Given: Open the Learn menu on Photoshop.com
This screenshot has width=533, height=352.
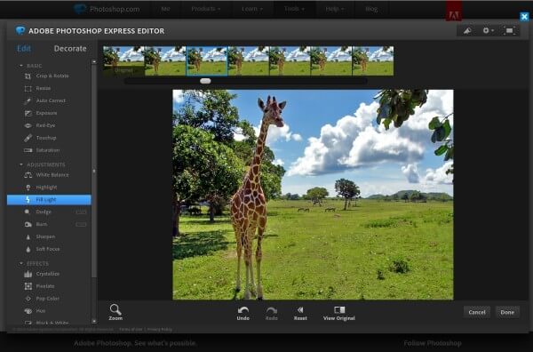Looking at the screenshot, I should (252, 9).
